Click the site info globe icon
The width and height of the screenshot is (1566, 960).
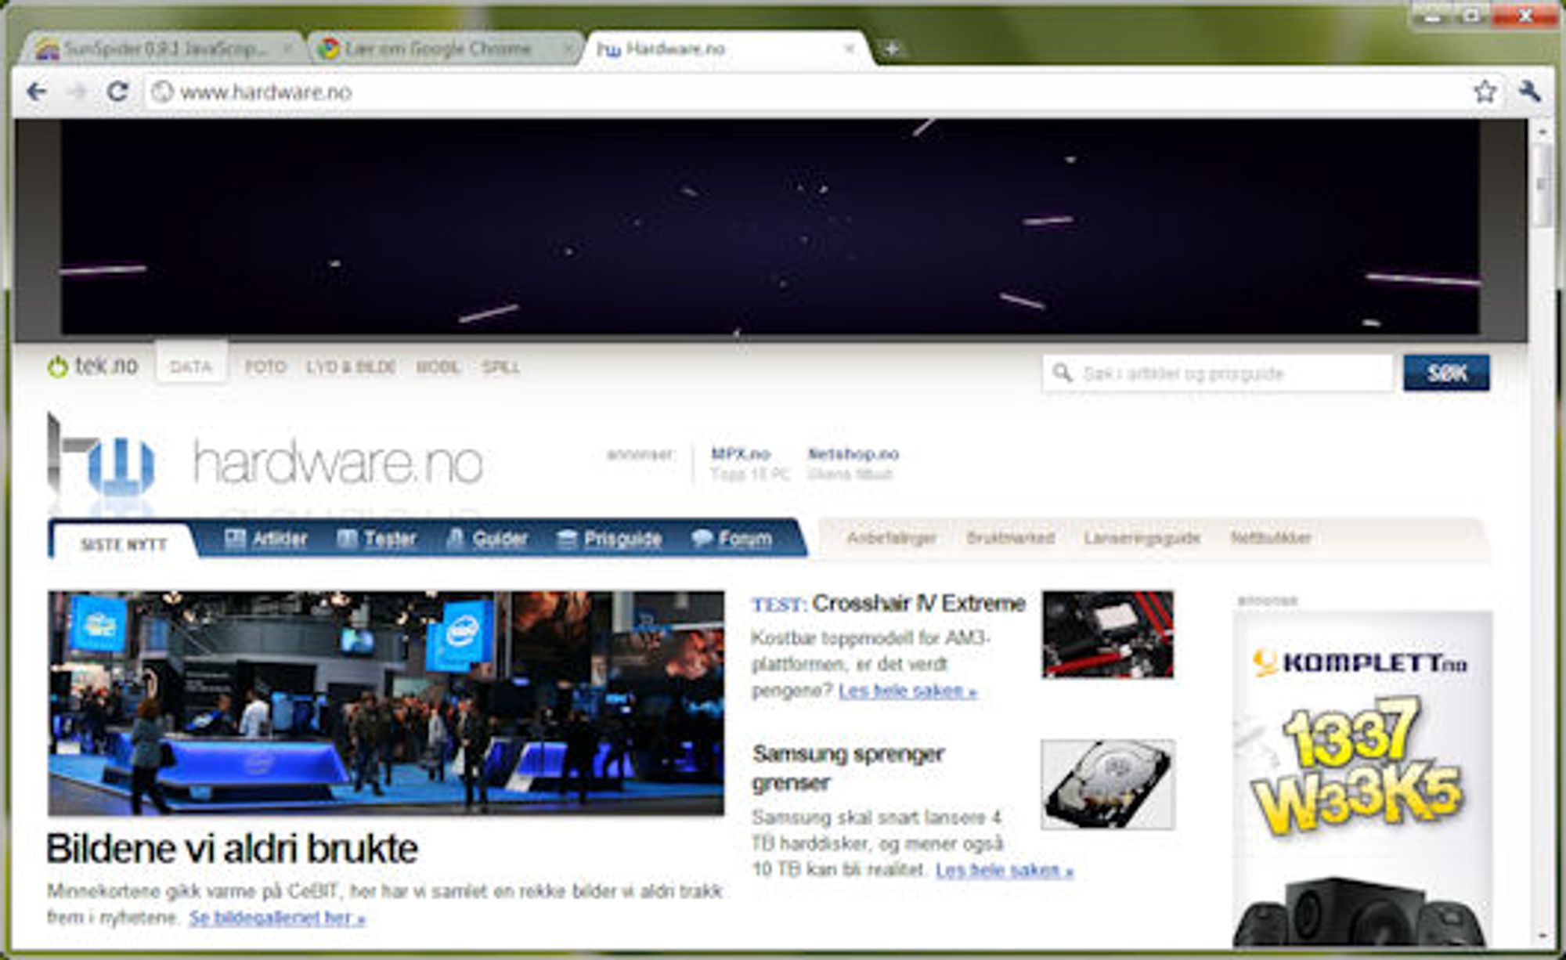pyautogui.click(x=162, y=92)
